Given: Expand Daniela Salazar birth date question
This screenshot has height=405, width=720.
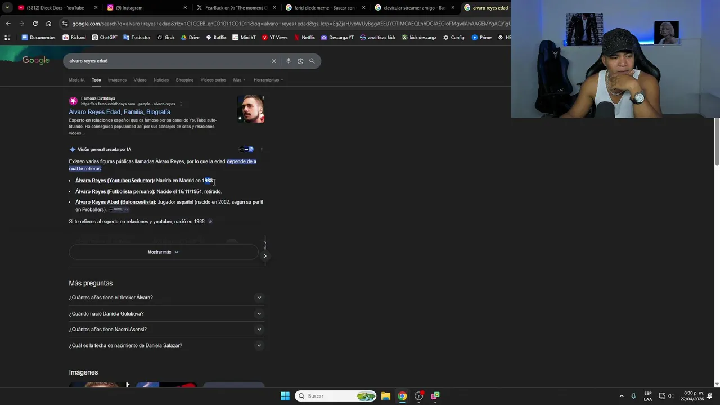Looking at the screenshot, I should click(x=166, y=345).
